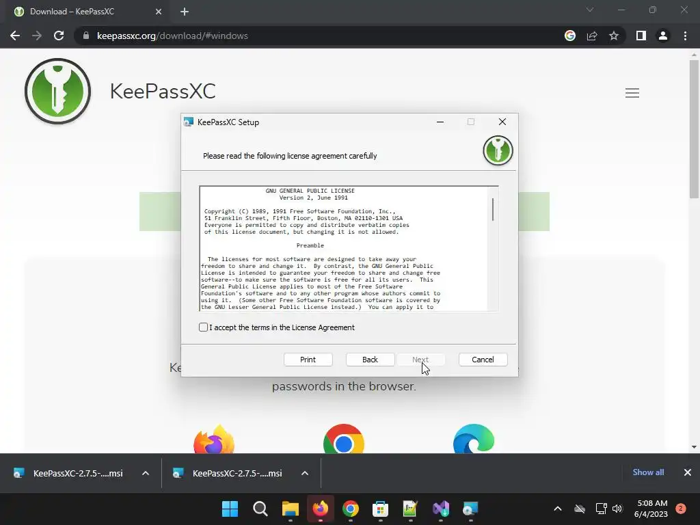Minimize the KeePassXC Setup dialog
700x525 pixels.
(x=440, y=122)
